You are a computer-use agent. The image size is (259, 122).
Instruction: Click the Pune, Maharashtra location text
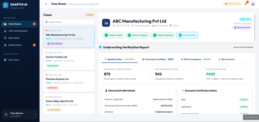pyautogui.click(x=142, y=26)
